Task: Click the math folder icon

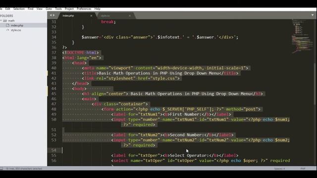Action: click(x=5, y=21)
